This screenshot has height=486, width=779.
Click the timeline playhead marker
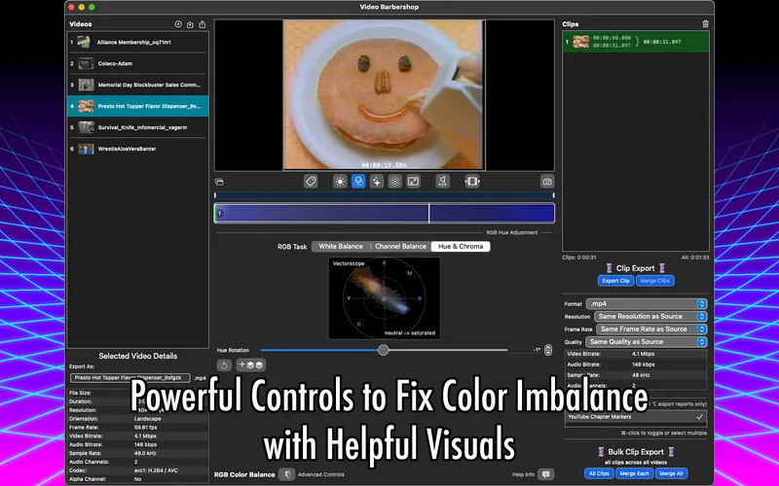tap(428, 213)
